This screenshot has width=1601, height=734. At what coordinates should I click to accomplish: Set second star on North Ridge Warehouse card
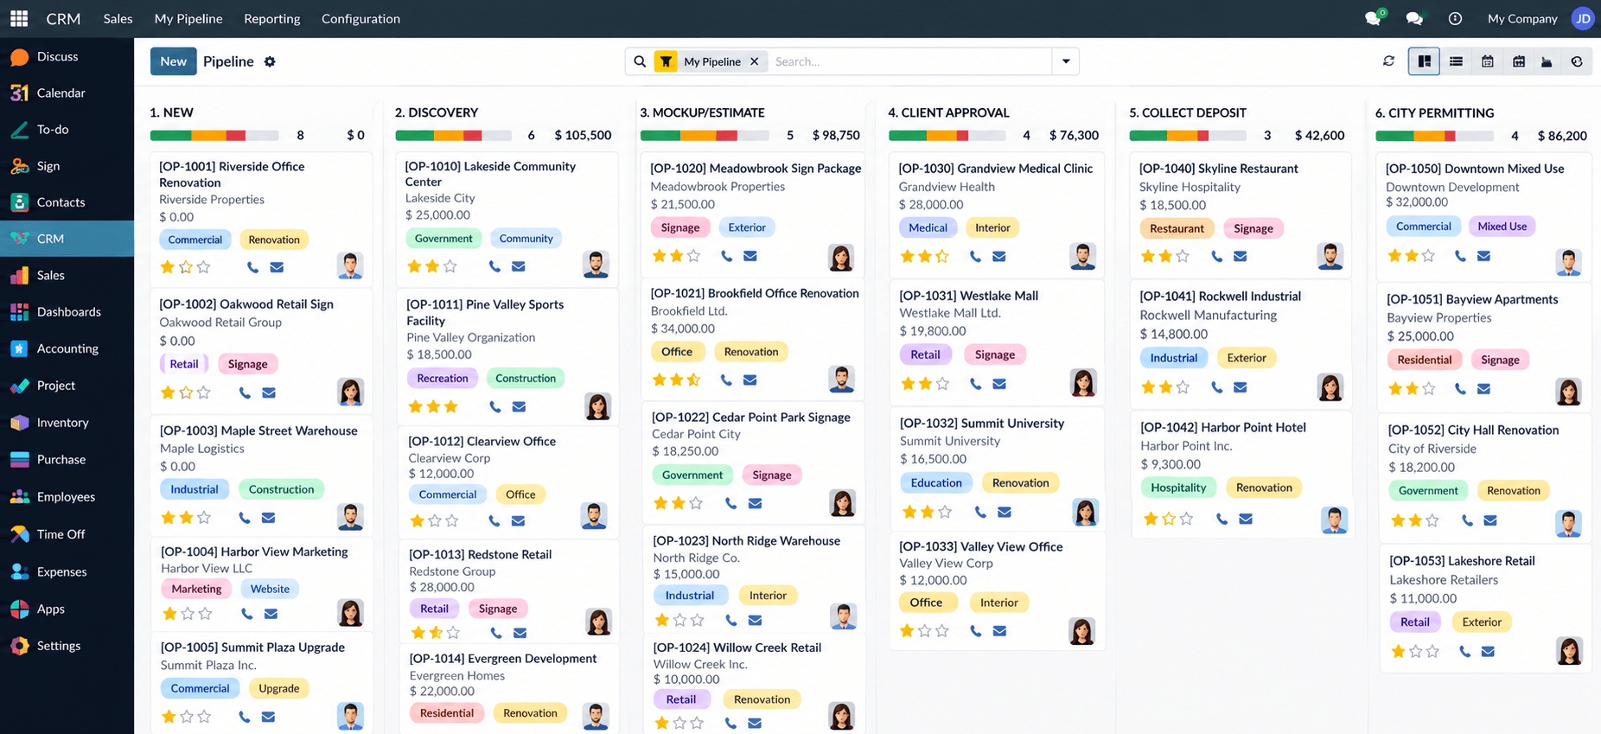click(679, 620)
